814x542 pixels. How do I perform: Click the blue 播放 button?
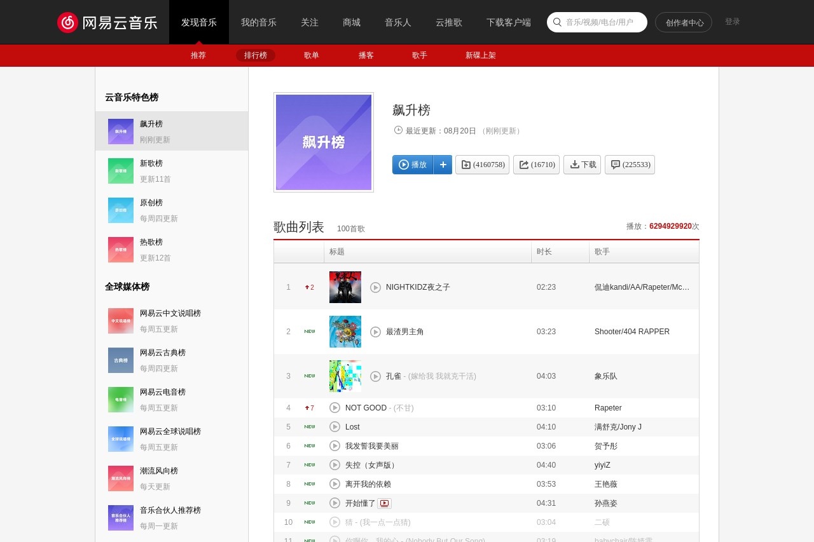(413, 165)
